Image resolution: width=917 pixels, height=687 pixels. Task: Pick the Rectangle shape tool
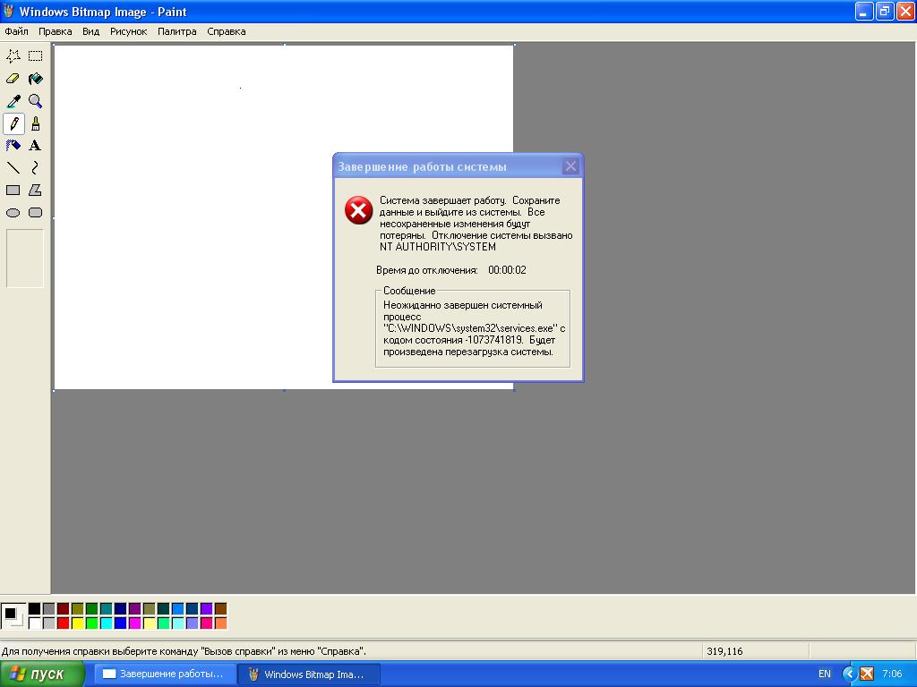13,191
